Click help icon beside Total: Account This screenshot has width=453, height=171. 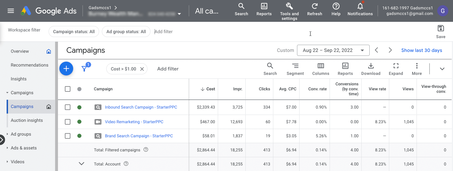[x=126, y=164]
